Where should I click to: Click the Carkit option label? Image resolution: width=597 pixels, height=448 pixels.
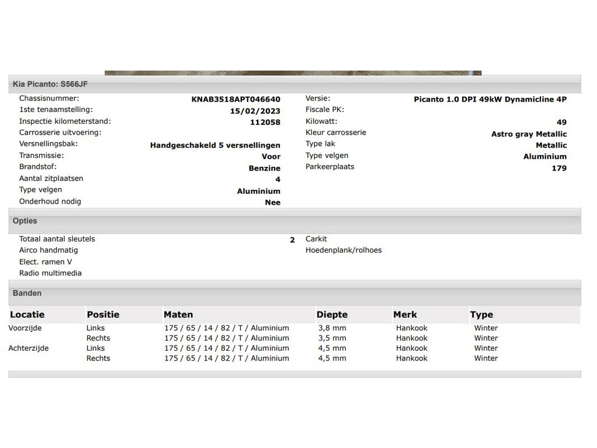click(316, 239)
